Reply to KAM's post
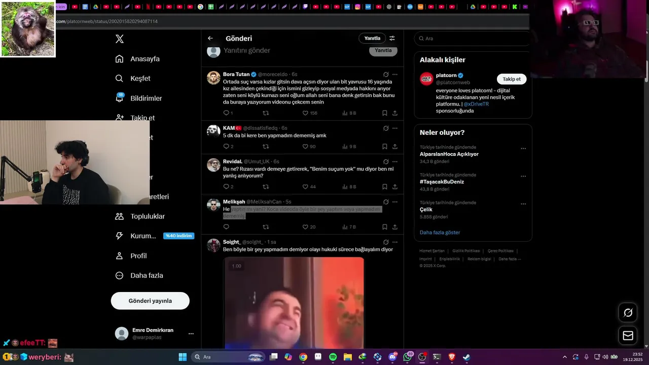 [226, 147]
